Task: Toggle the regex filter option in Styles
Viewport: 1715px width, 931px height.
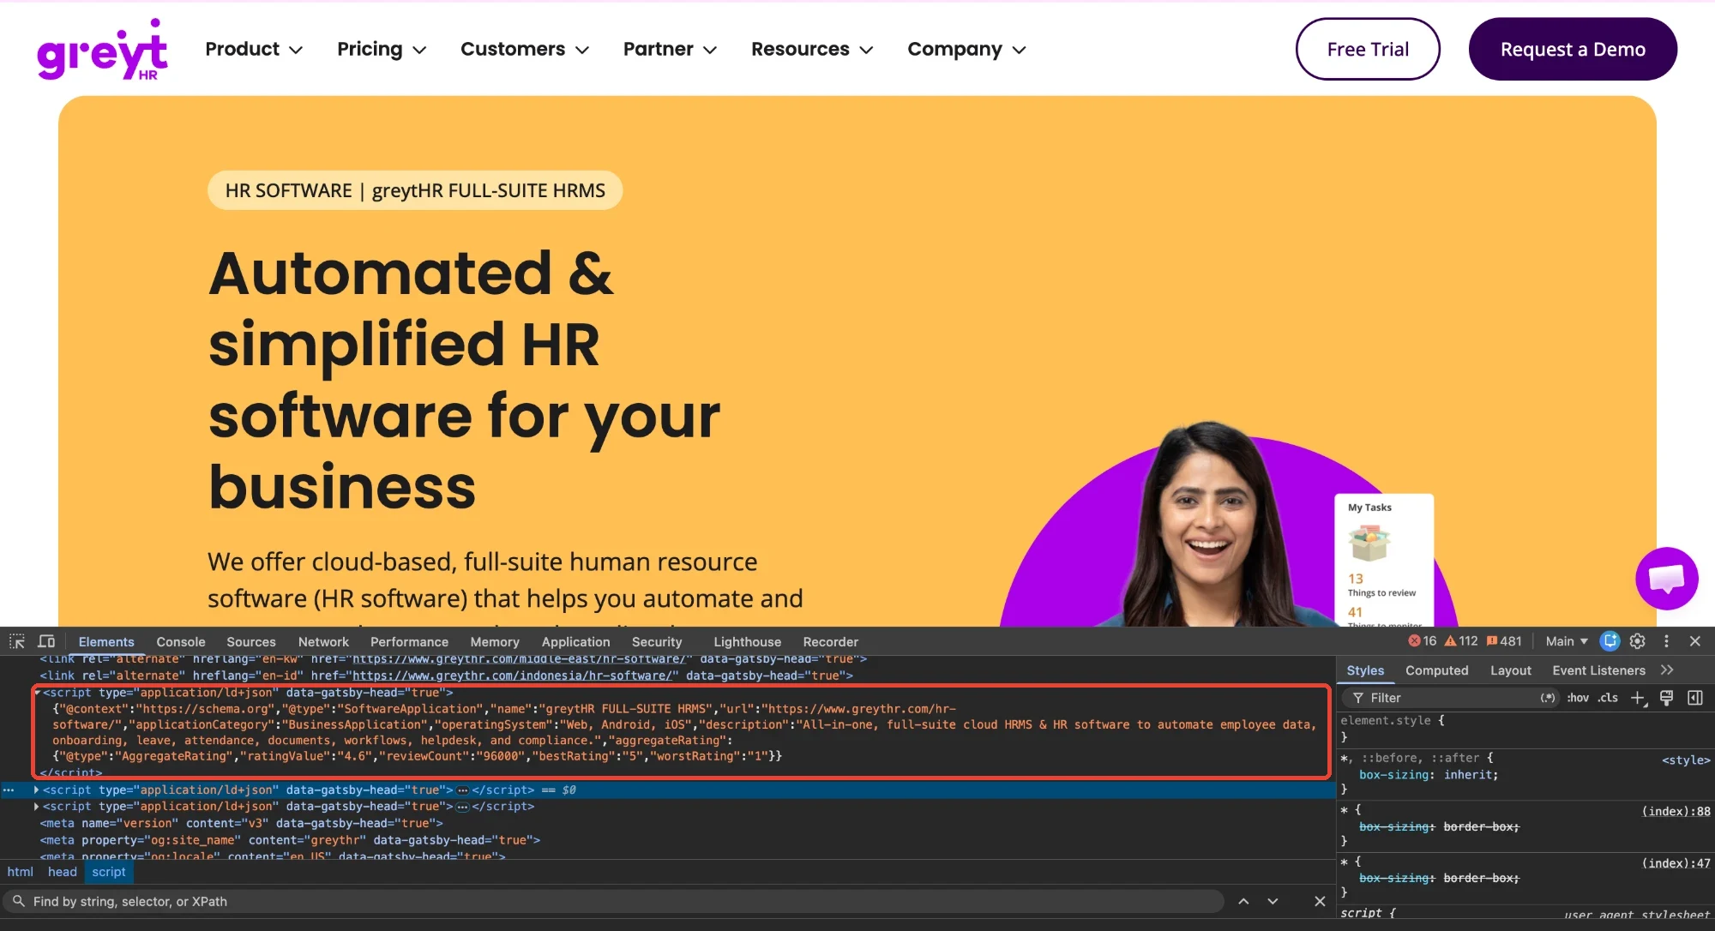Action: click(x=1548, y=698)
